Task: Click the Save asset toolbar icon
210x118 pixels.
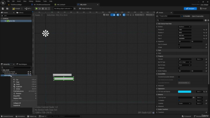Action: (x=3, y=9)
